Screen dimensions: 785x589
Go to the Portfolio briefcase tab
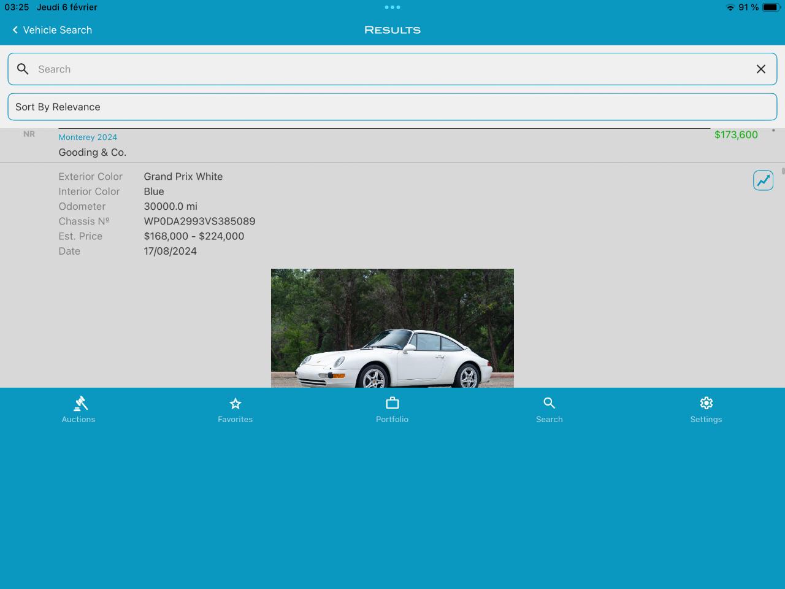(x=392, y=410)
